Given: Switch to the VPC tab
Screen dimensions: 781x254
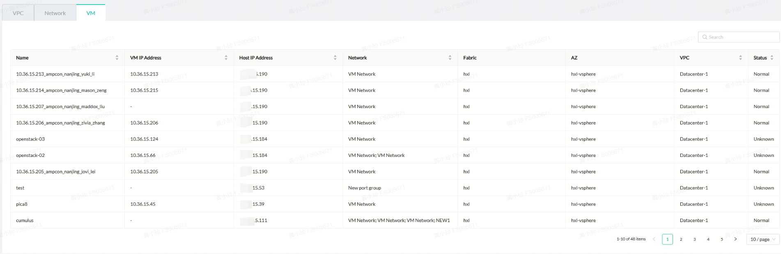Looking at the screenshot, I should pos(18,13).
